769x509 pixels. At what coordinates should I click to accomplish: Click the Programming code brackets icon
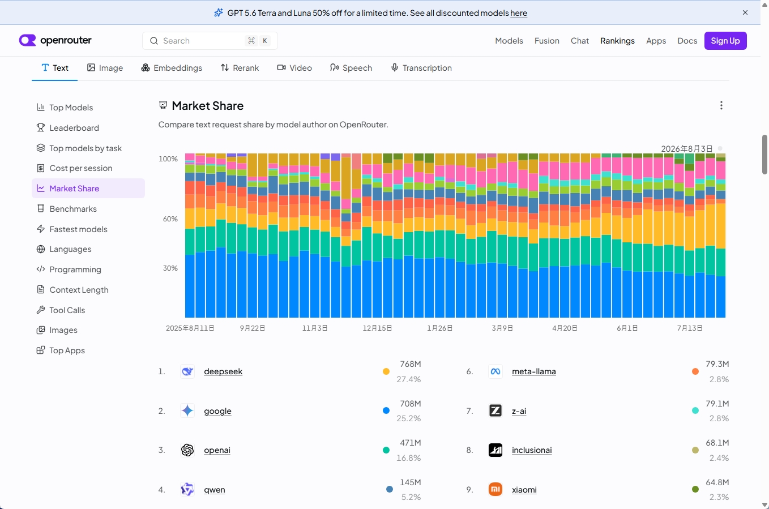[41, 269]
